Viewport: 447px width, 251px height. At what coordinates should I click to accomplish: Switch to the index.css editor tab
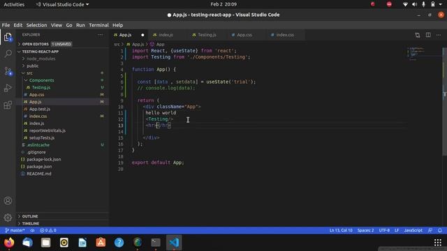click(x=285, y=35)
